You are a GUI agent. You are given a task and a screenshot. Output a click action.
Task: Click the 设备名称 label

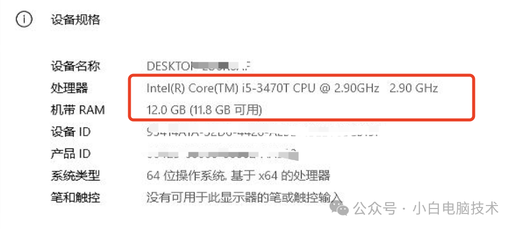click(76, 66)
